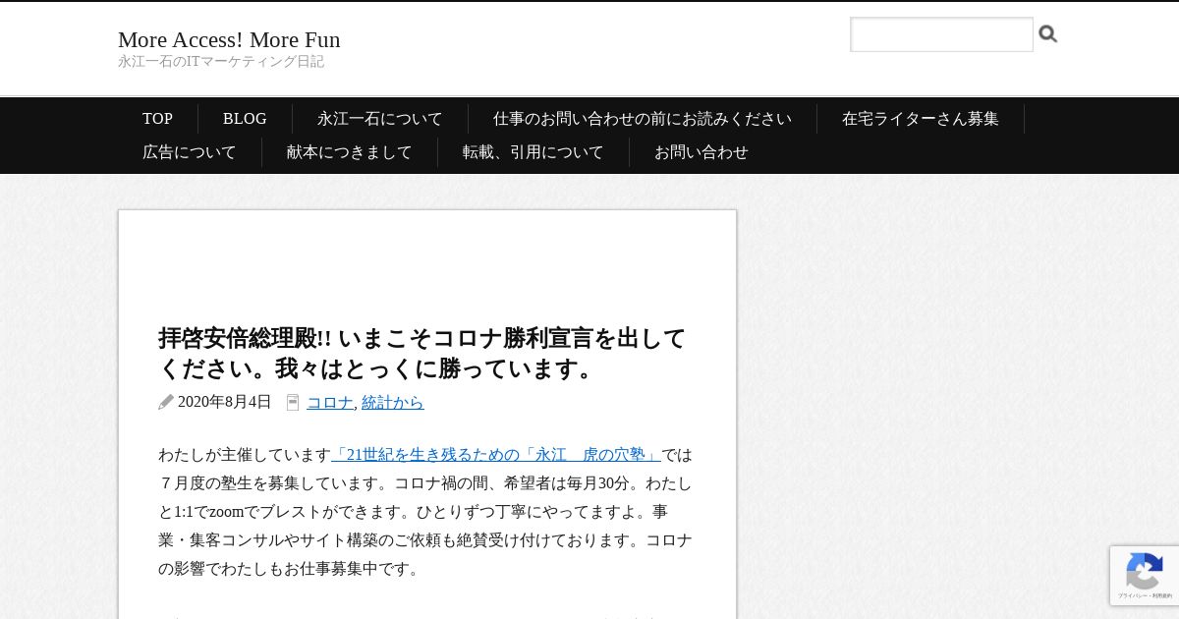Open 在宅ライターさん募集 menu item
This screenshot has height=619, width=1179.
point(920,119)
